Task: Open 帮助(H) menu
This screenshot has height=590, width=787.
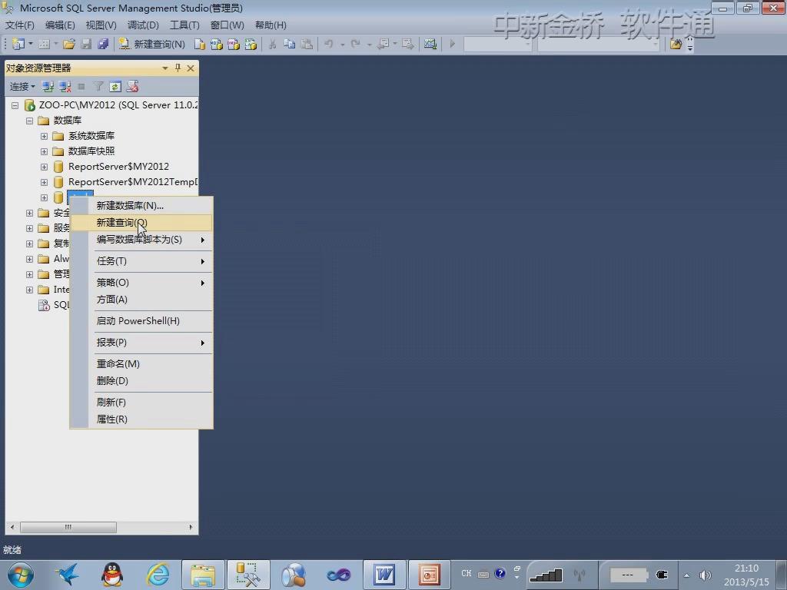Action: (x=271, y=25)
